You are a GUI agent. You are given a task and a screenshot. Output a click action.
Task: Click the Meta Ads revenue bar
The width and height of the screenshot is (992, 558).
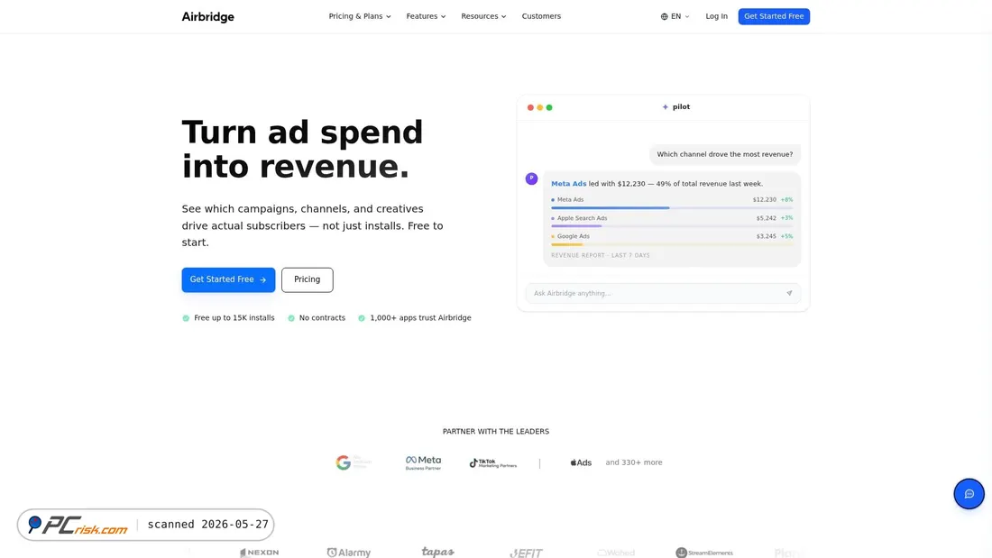pyautogui.click(x=672, y=207)
